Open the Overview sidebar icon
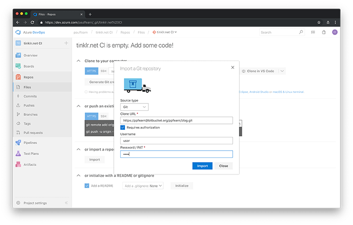Screen dimensions: 353x225 (18, 55)
